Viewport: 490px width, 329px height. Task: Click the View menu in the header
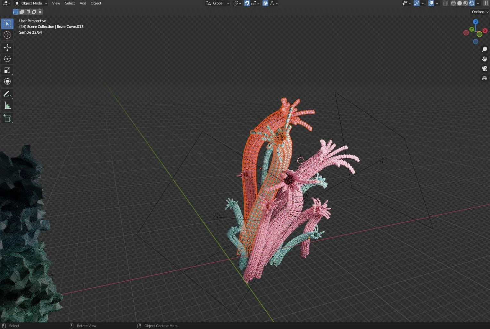click(56, 3)
